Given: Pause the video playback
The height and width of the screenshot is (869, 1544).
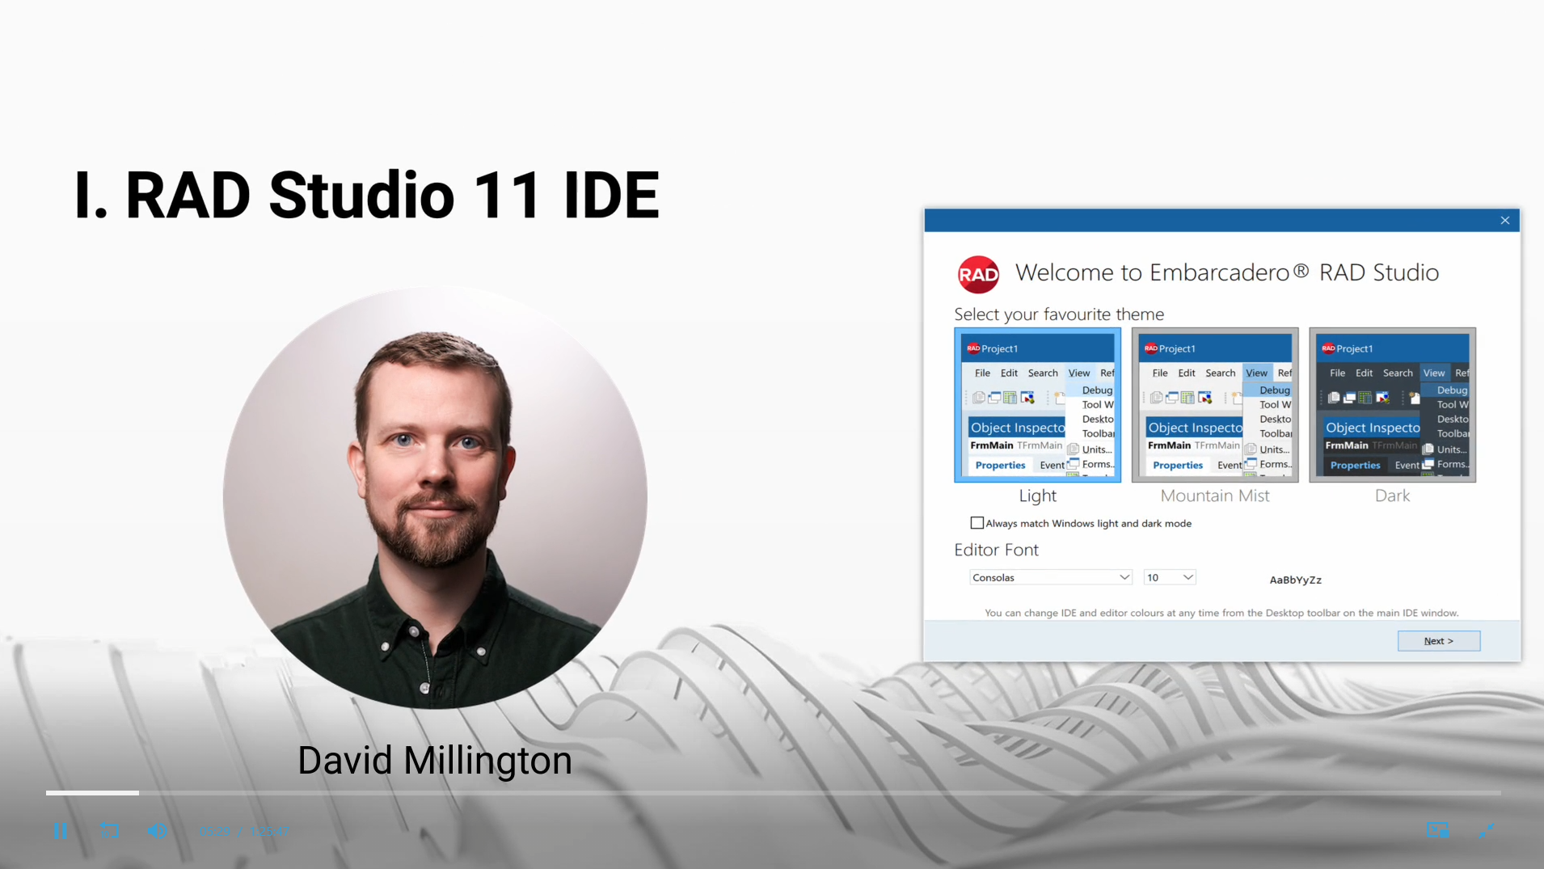Looking at the screenshot, I should [x=61, y=830].
